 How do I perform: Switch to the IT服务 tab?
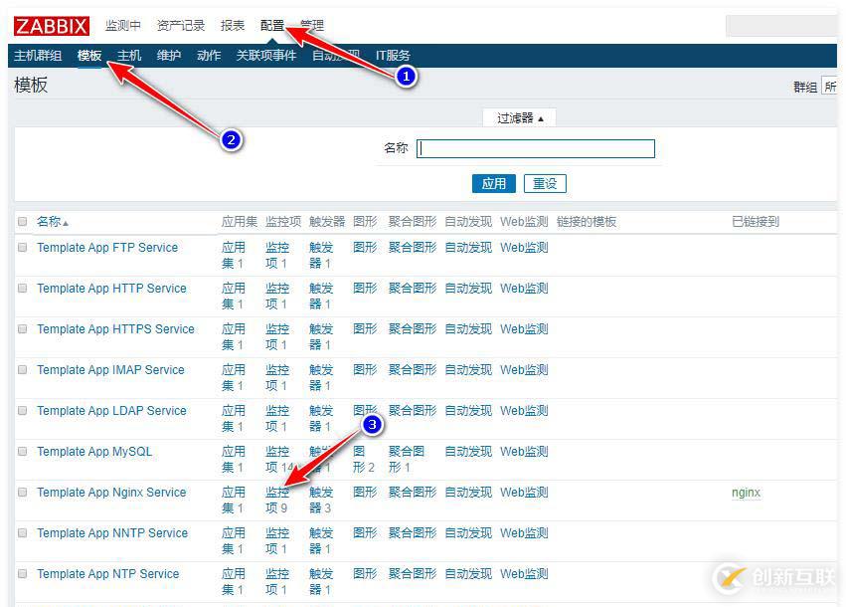(393, 55)
